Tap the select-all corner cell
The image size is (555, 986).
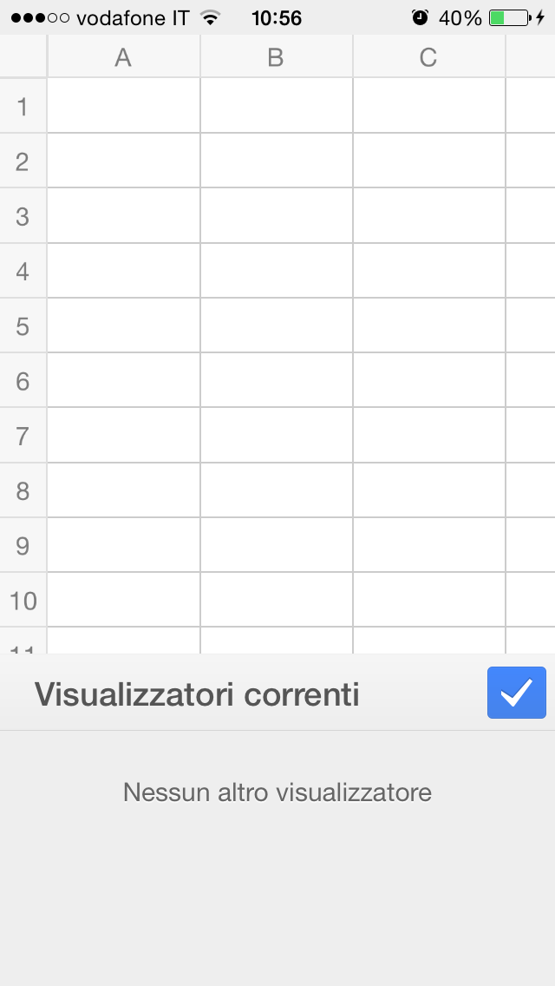click(x=23, y=57)
